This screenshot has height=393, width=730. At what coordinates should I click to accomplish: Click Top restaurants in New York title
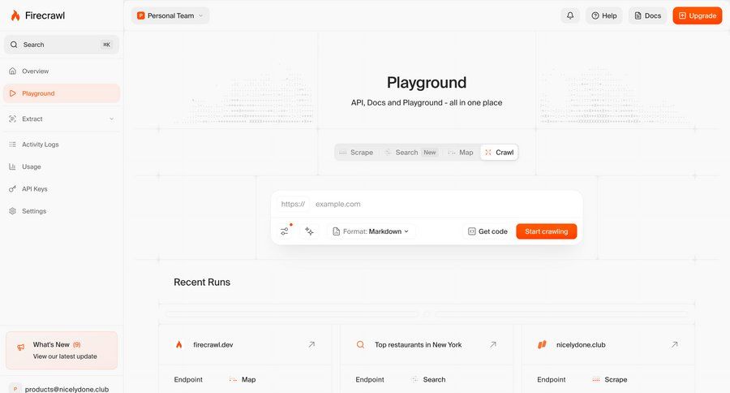click(418, 345)
